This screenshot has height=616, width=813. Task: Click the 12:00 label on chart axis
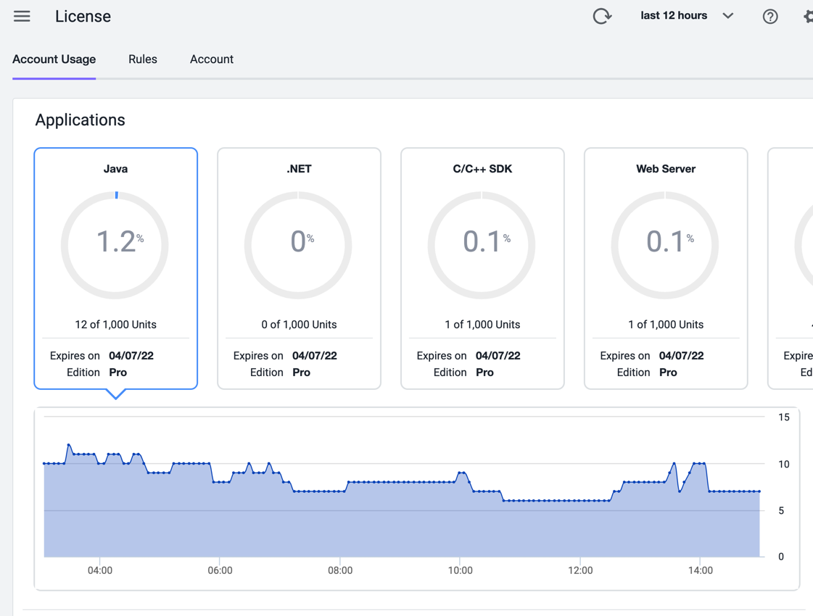[x=580, y=570]
